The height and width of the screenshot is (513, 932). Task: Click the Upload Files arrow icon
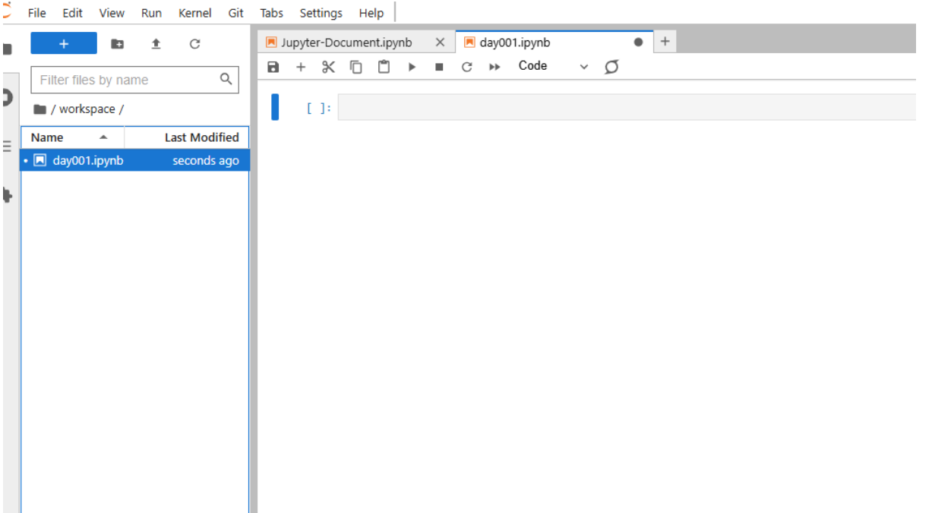156,44
